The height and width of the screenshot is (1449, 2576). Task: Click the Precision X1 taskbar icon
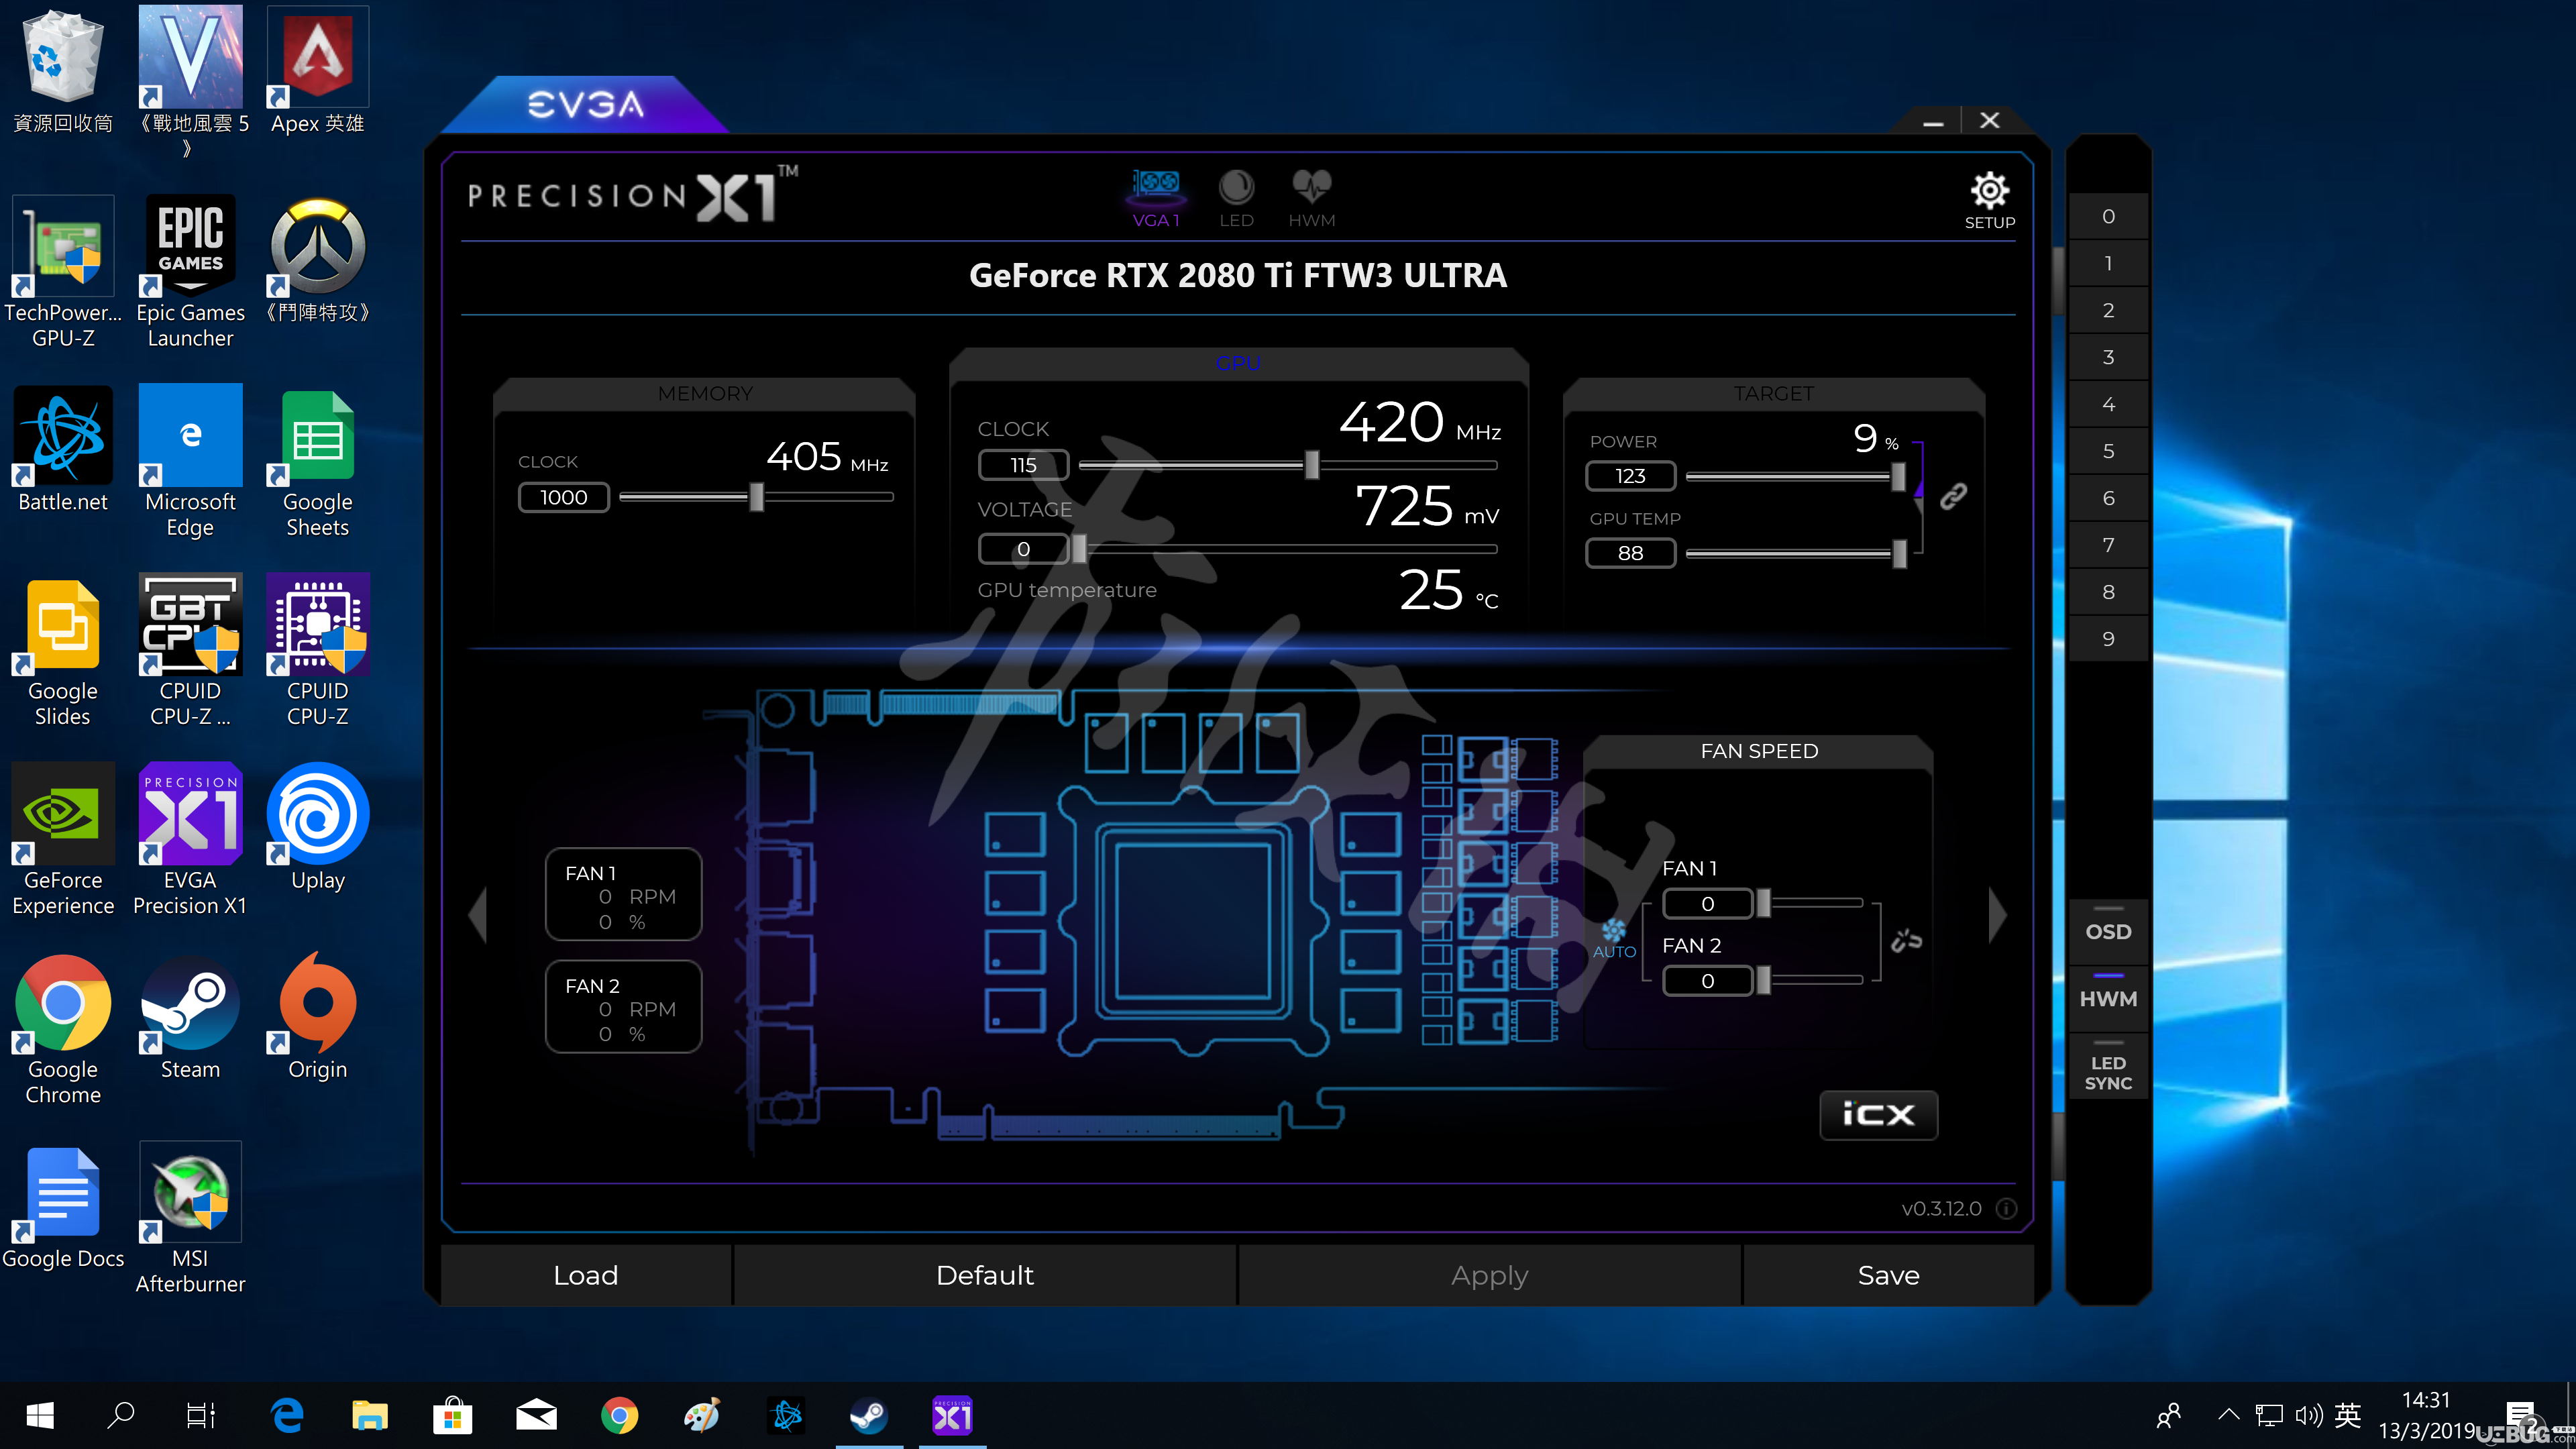point(952,1415)
